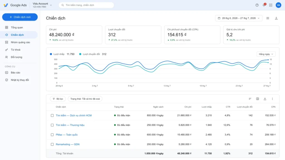Open campaign Tìm kiếm — Thương hiệu
285x160 pixels.
click(70, 125)
